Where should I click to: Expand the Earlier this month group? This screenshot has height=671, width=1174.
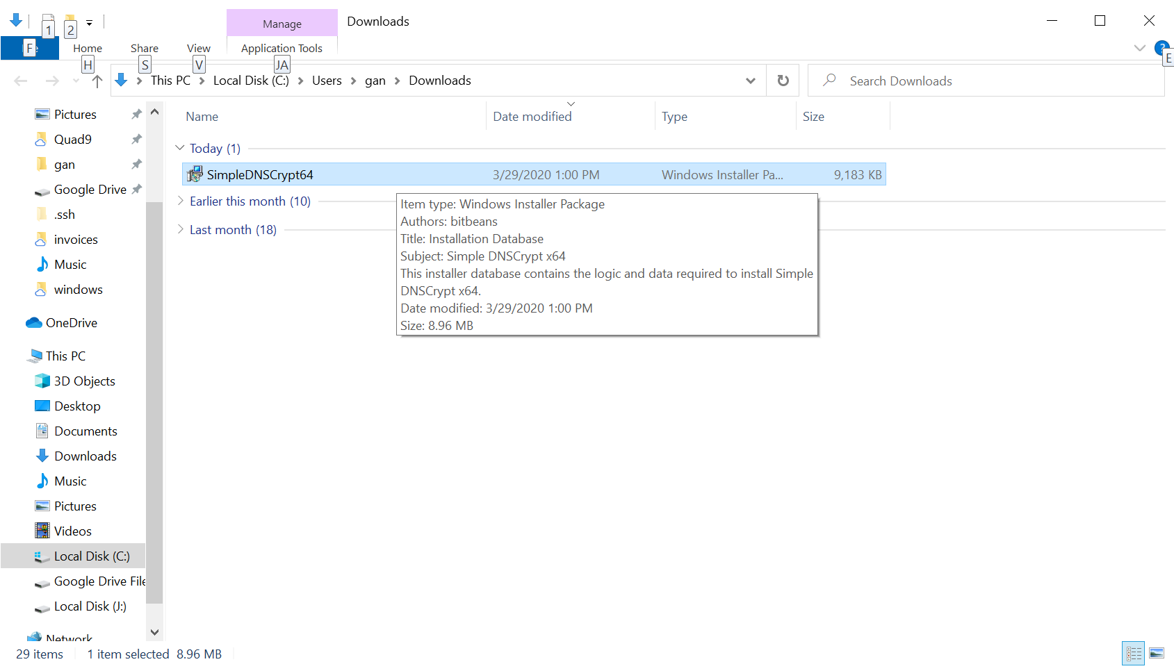pos(180,201)
